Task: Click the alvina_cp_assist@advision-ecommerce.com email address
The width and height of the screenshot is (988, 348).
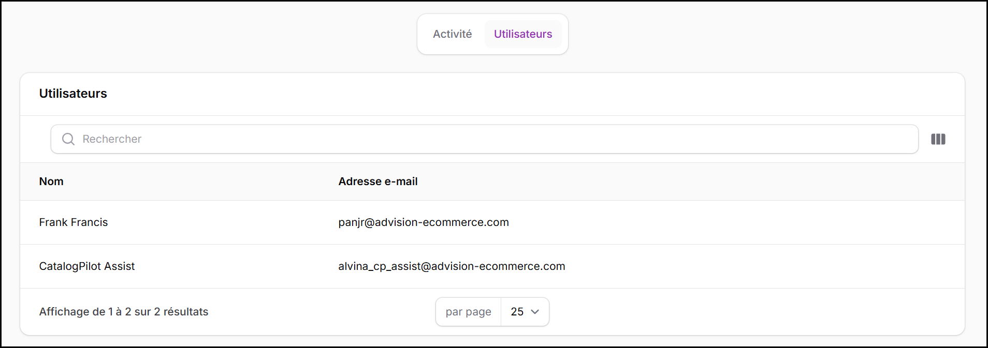Action: point(452,266)
